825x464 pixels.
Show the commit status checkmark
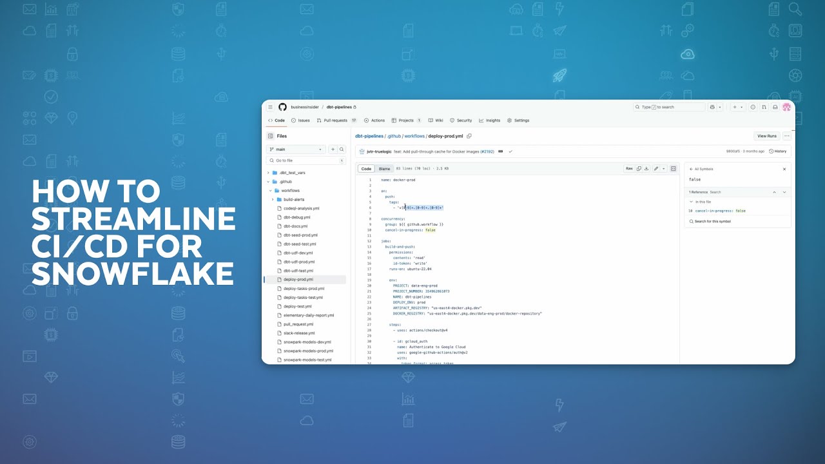point(510,151)
